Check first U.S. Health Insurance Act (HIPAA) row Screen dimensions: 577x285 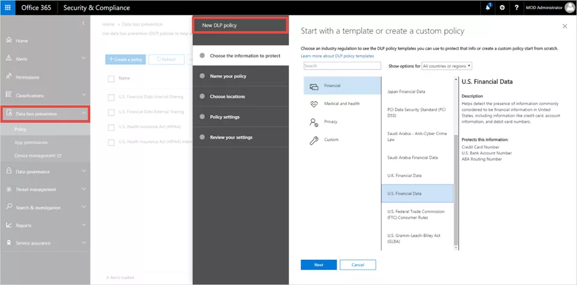[x=111, y=127]
